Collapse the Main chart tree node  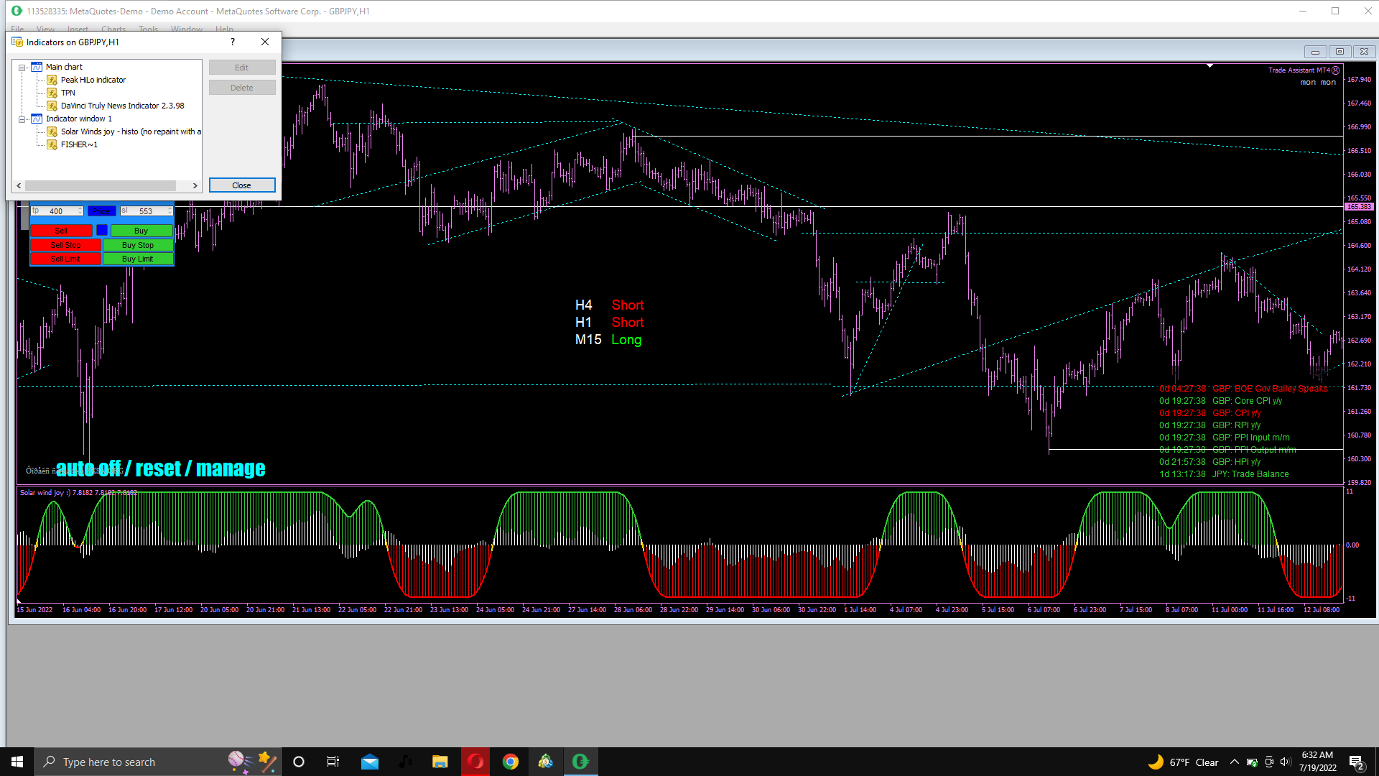tap(22, 68)
